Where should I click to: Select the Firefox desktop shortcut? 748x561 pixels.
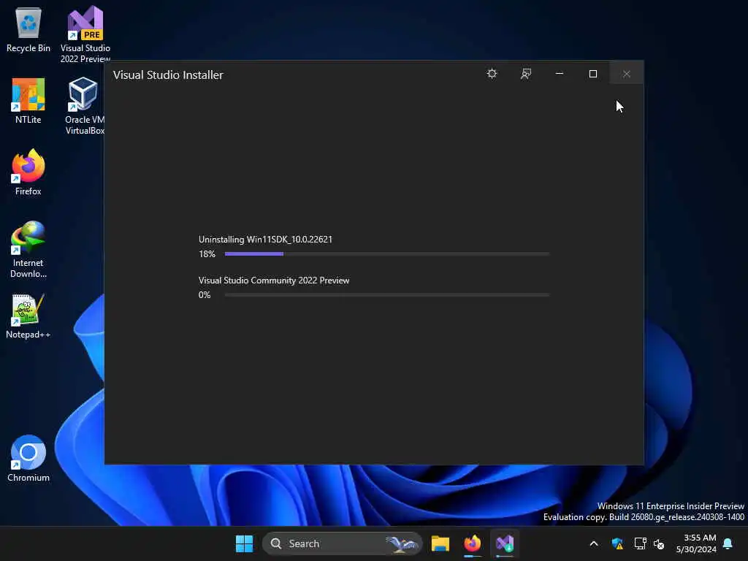point(28,172)
